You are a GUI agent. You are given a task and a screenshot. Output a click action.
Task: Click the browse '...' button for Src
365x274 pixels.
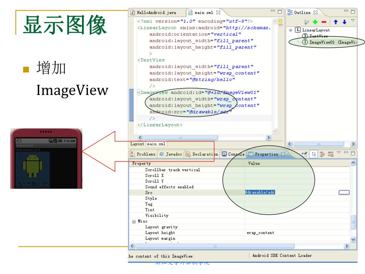point(344,192)
